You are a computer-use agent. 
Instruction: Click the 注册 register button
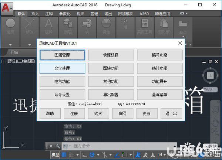pyautogui.click(x=74, y=113)
